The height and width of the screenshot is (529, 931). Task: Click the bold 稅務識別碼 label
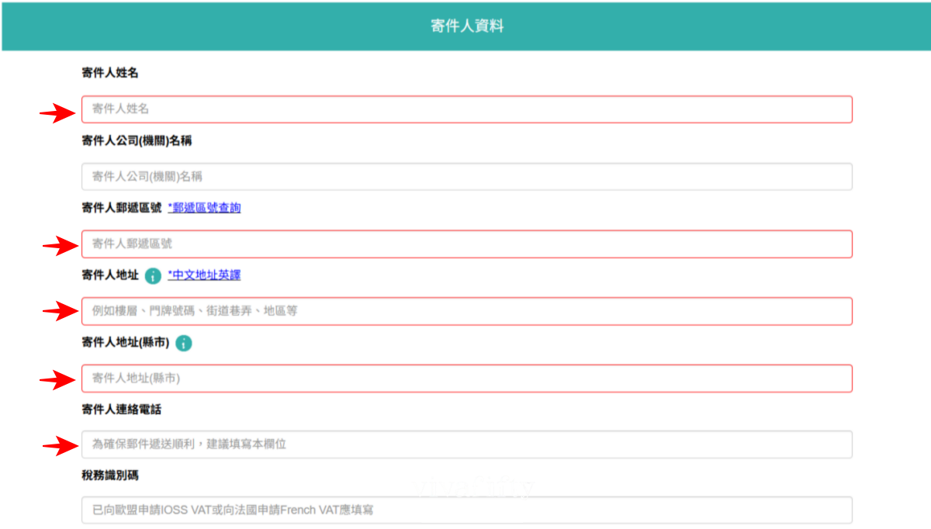click(x=109, y=475)
